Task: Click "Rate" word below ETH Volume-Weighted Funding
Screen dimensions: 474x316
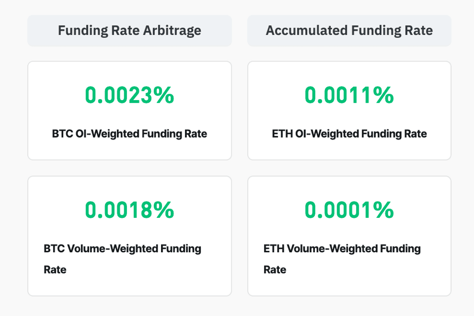Action: (x=275, y=270)
